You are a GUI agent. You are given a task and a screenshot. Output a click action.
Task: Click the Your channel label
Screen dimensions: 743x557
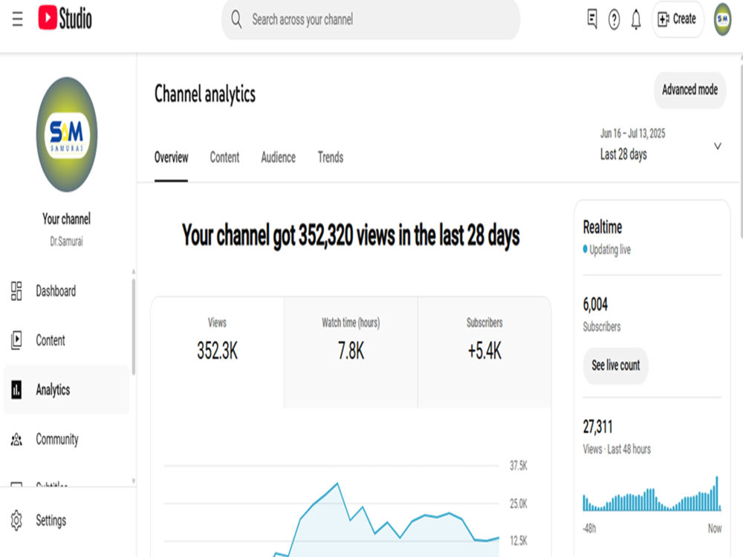[x=66, y=219]
